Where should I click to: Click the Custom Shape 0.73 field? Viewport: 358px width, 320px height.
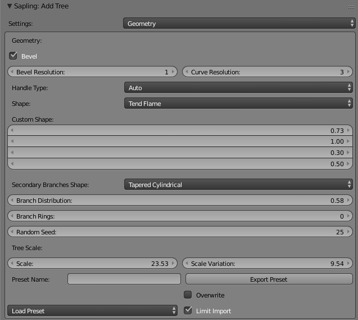[x=180, y=130]
